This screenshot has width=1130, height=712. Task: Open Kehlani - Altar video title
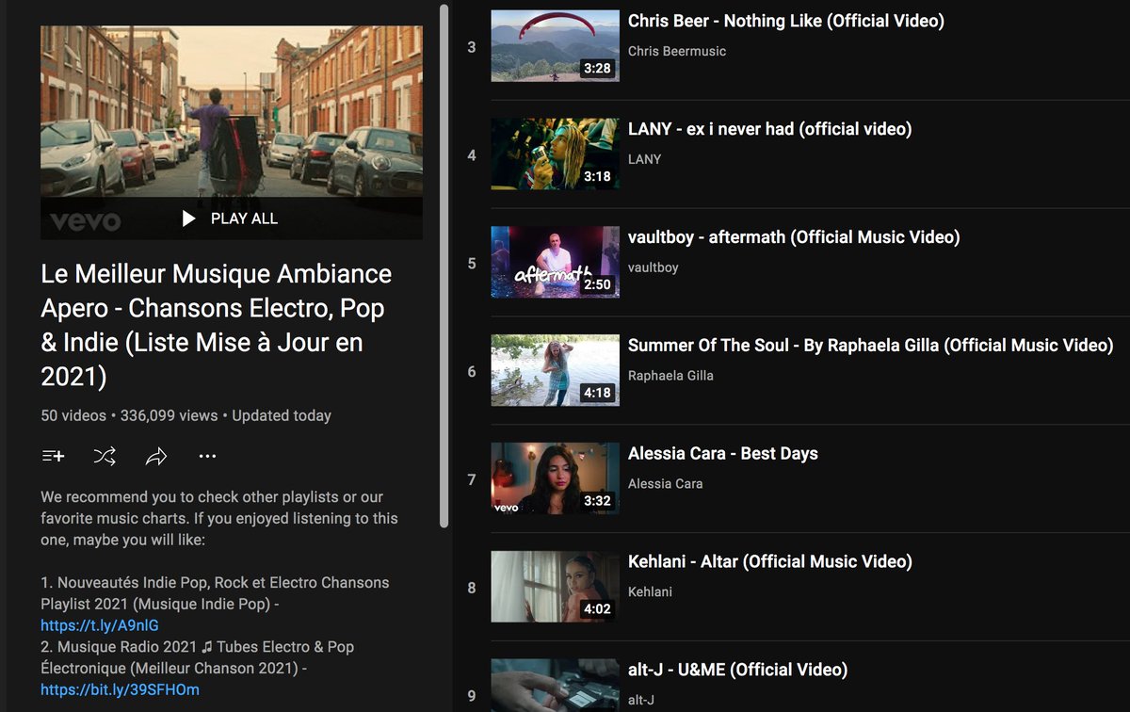coord(770,562)
